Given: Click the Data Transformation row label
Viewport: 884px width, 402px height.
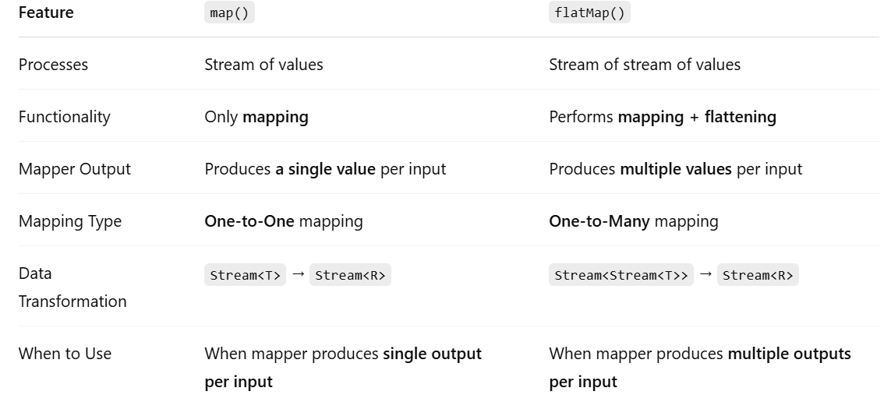Looking at the screenshot, I should pyautogui.click(x=72, y=287).
